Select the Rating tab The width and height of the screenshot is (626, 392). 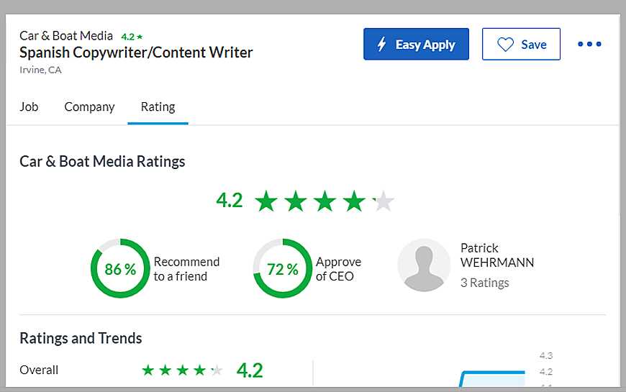158,106
